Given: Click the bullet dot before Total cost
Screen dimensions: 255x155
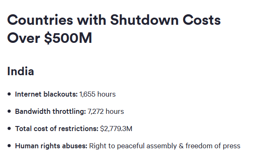Looking at the screenshot, I should pyautogui.click(x=9, y=129).
